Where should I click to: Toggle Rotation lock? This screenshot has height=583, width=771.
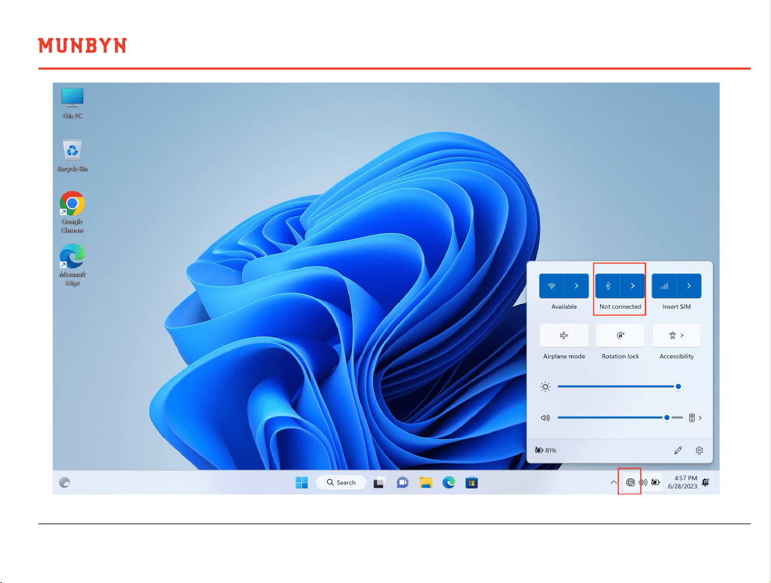pyautogui.click(x=620, y=335)
